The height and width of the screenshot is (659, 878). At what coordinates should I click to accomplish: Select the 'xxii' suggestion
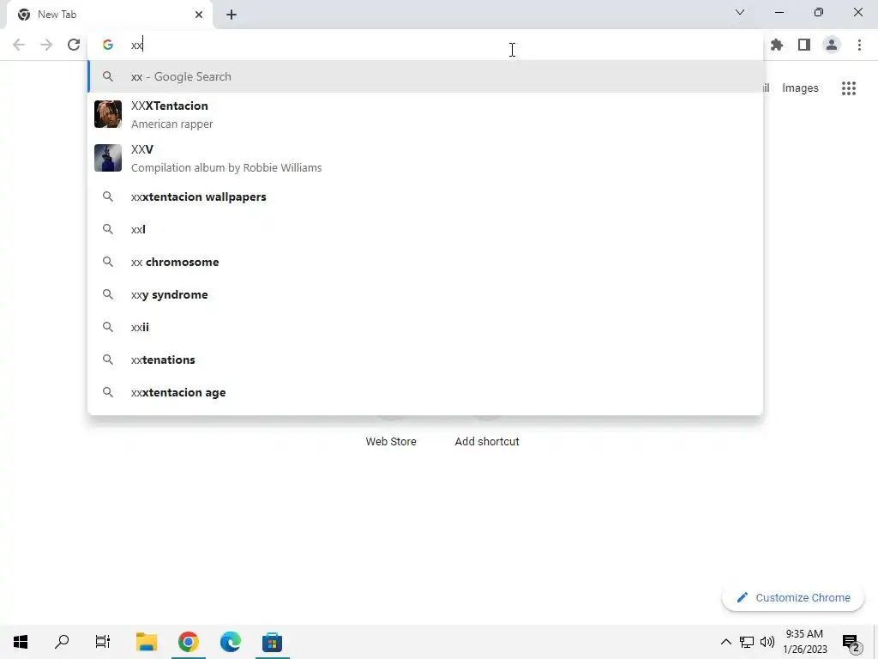425,327
